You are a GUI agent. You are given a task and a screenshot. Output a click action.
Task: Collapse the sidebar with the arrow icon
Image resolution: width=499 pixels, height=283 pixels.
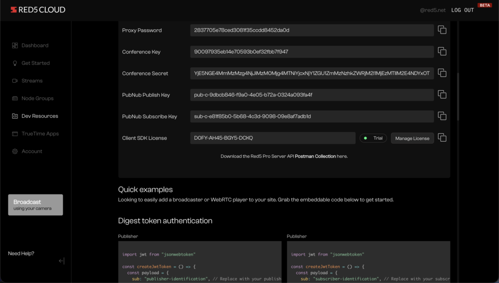point(62,261)
